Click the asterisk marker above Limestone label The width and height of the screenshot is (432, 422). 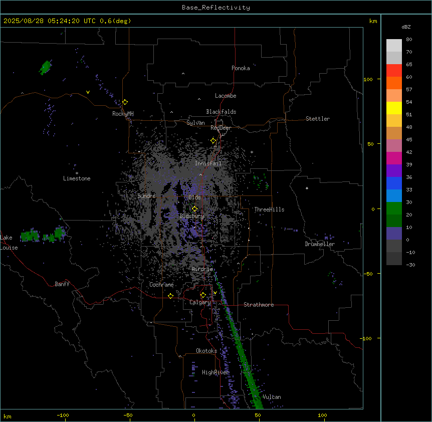[x=77, y=173]
